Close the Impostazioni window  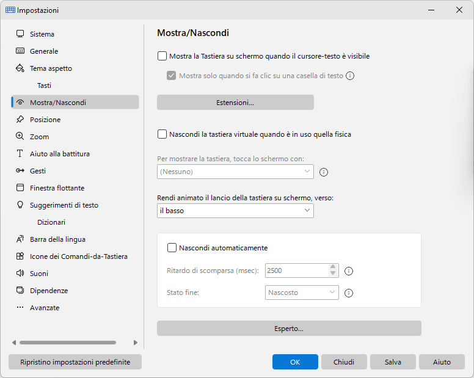pyautogui.click(x=459, y=10)
